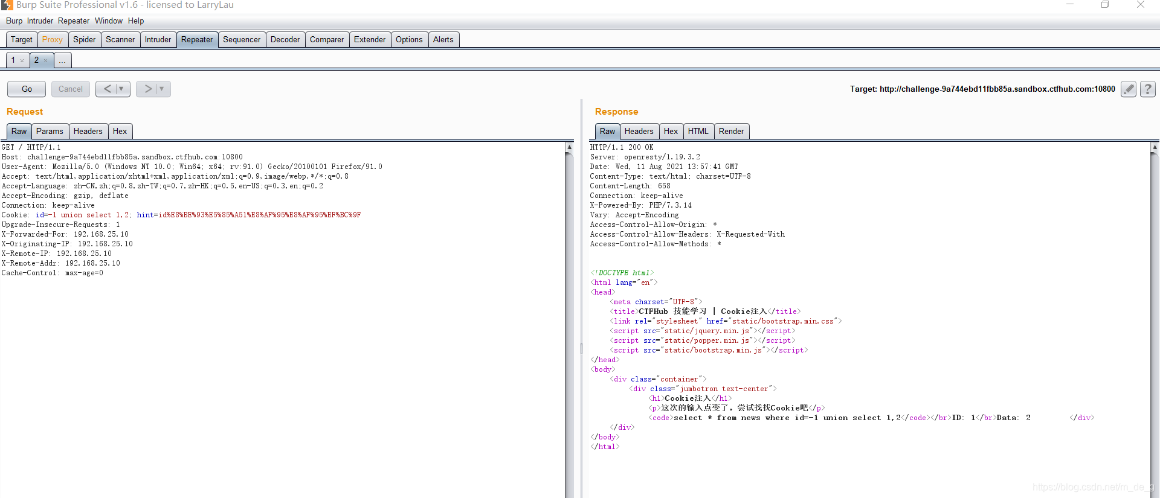Show the Response Hex view
This screenshot has height=498, width=1160.
[x=671, y=131]
